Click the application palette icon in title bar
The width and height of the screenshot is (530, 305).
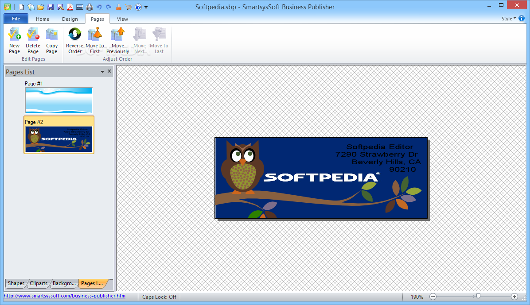tap(7, 7)
